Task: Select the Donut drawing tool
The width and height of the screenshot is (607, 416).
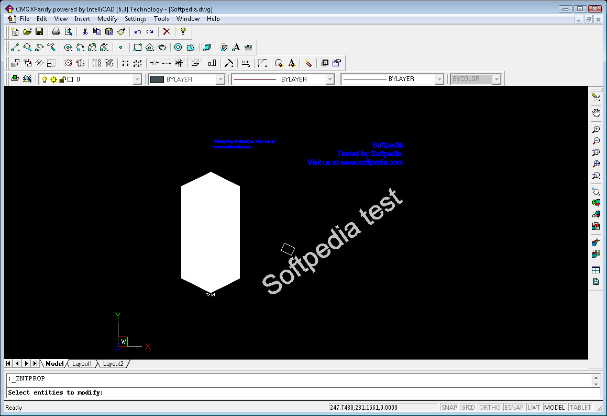Action: pos(178,47)
